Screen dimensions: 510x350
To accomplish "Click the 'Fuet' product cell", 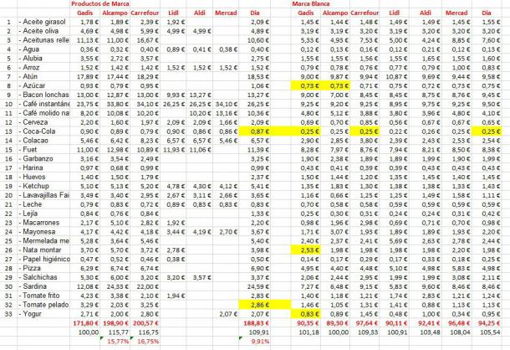I will [x=43, y=150].
